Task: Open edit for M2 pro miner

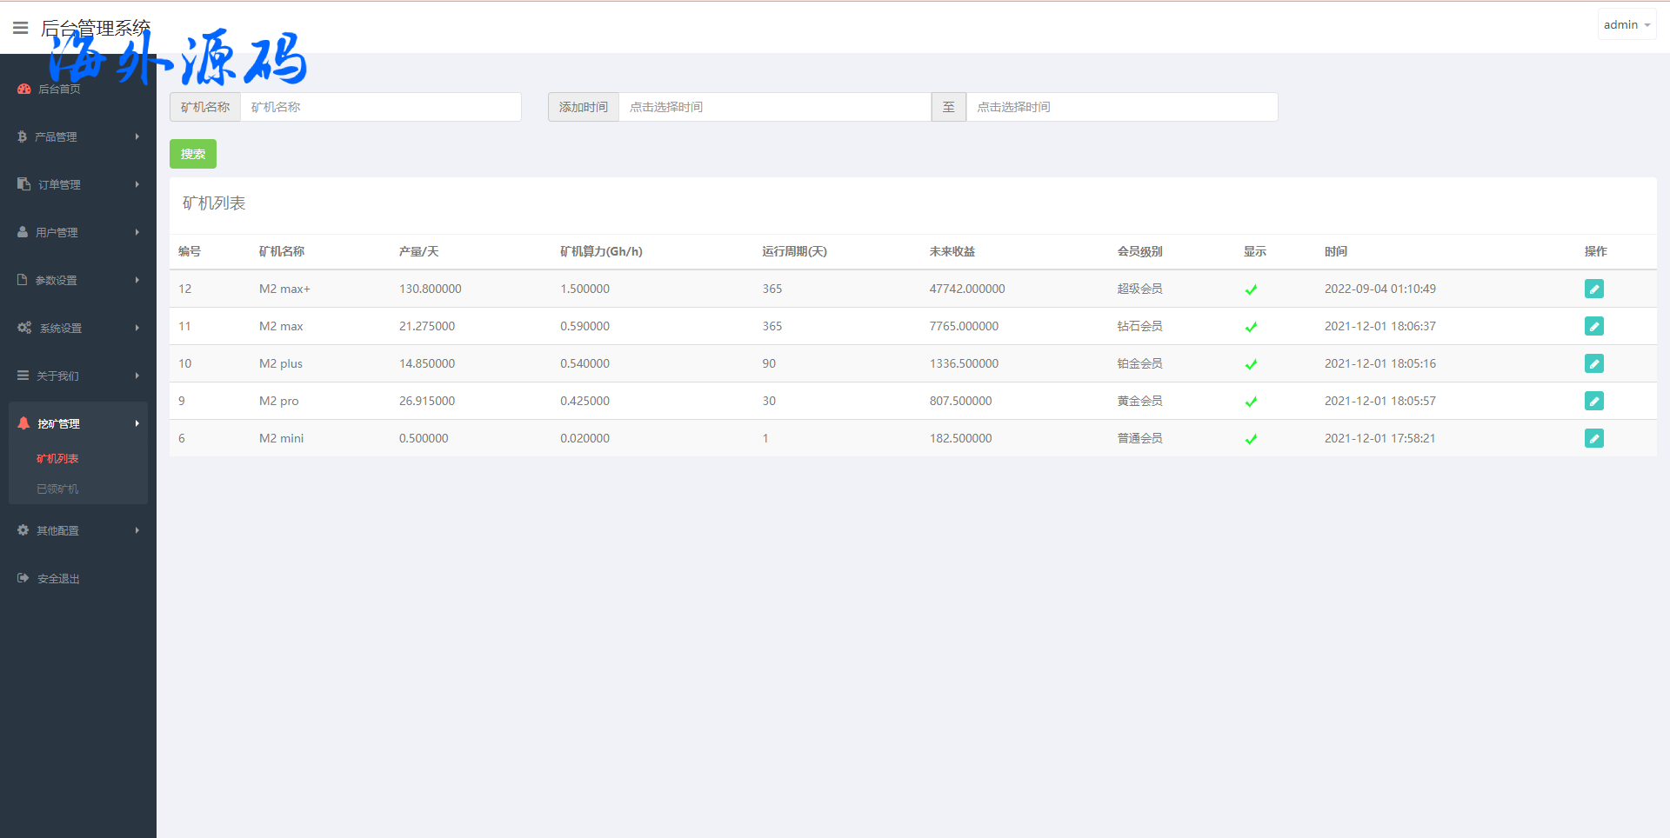Action: click(1593, 401)
